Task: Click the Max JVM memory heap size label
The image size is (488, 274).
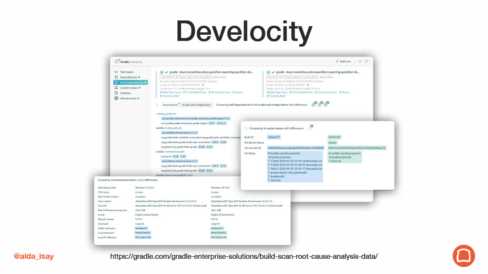Action: [112, 210]
